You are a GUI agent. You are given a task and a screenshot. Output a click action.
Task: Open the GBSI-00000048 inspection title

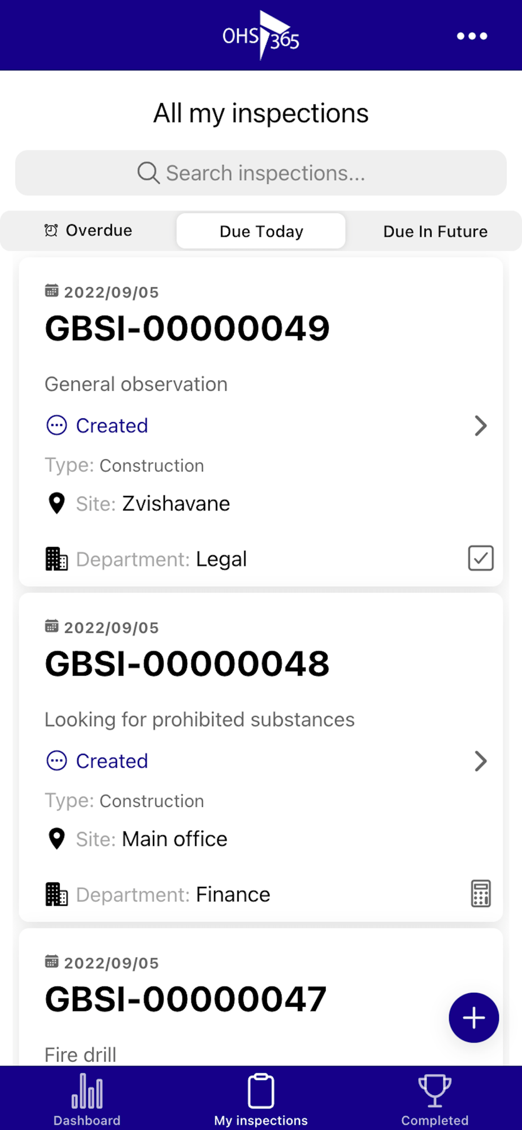[x=187, y=663]
